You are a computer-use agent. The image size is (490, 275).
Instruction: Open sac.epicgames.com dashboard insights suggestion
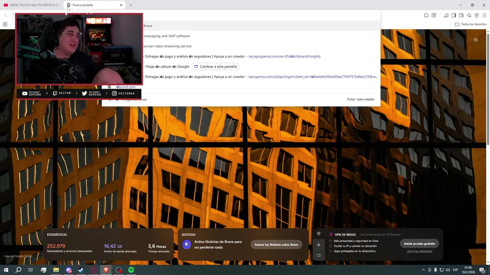click(x=241, y=56)
